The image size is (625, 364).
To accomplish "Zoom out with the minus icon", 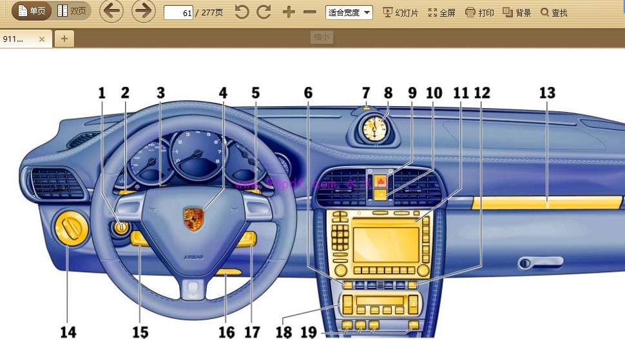I will coord(310,12).
